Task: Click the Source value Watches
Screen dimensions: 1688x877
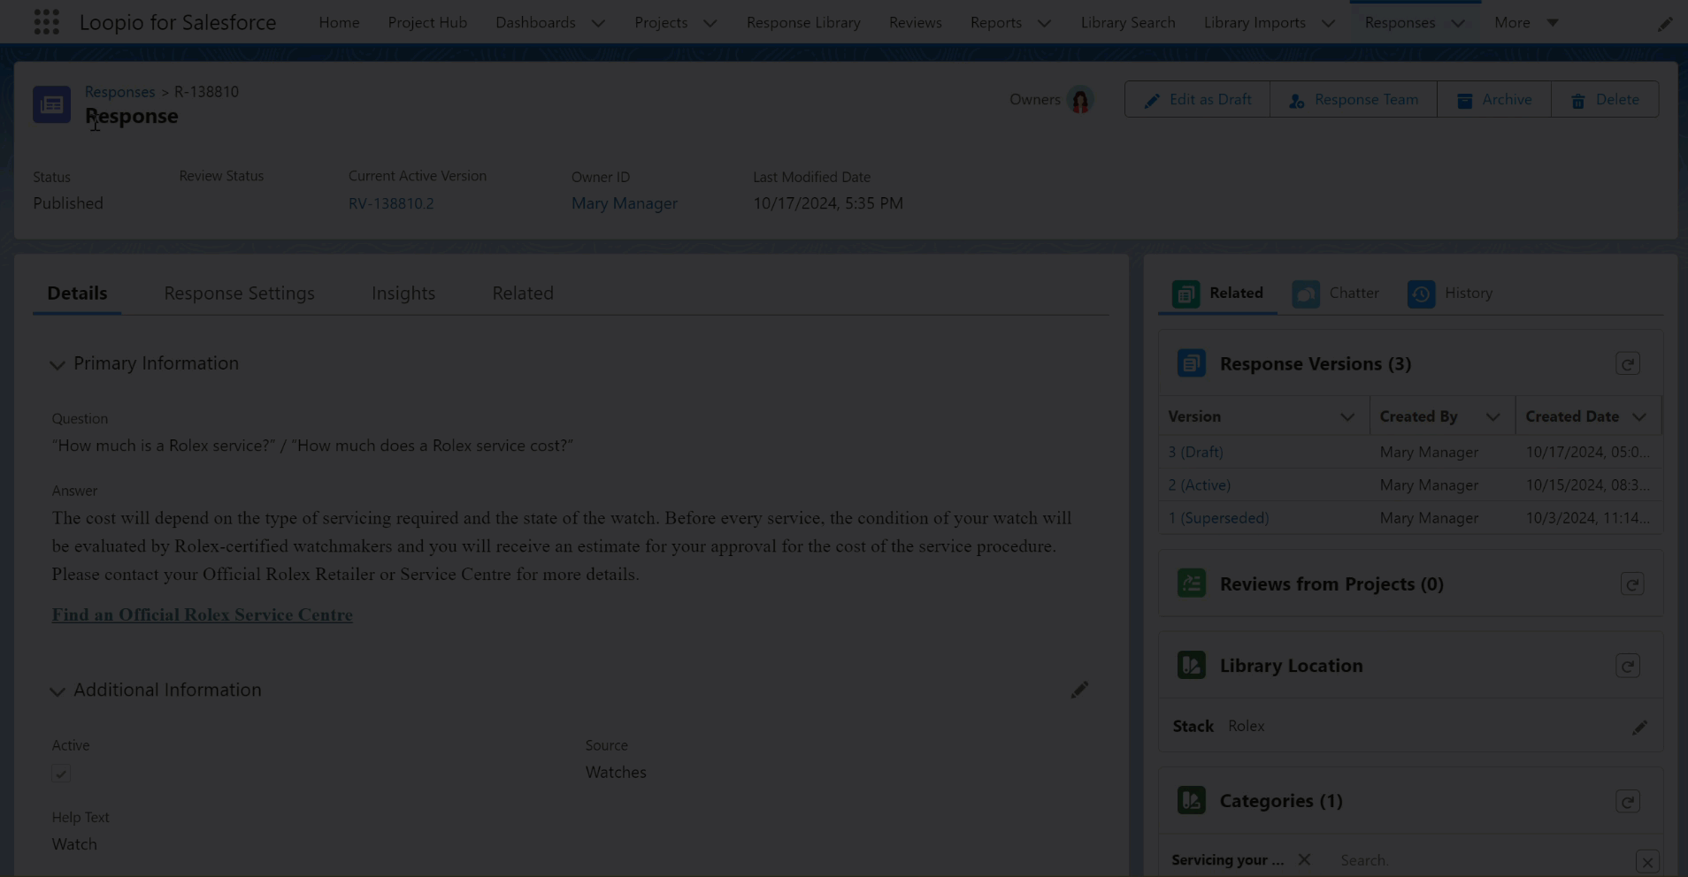Action: [x=616, y=773]
